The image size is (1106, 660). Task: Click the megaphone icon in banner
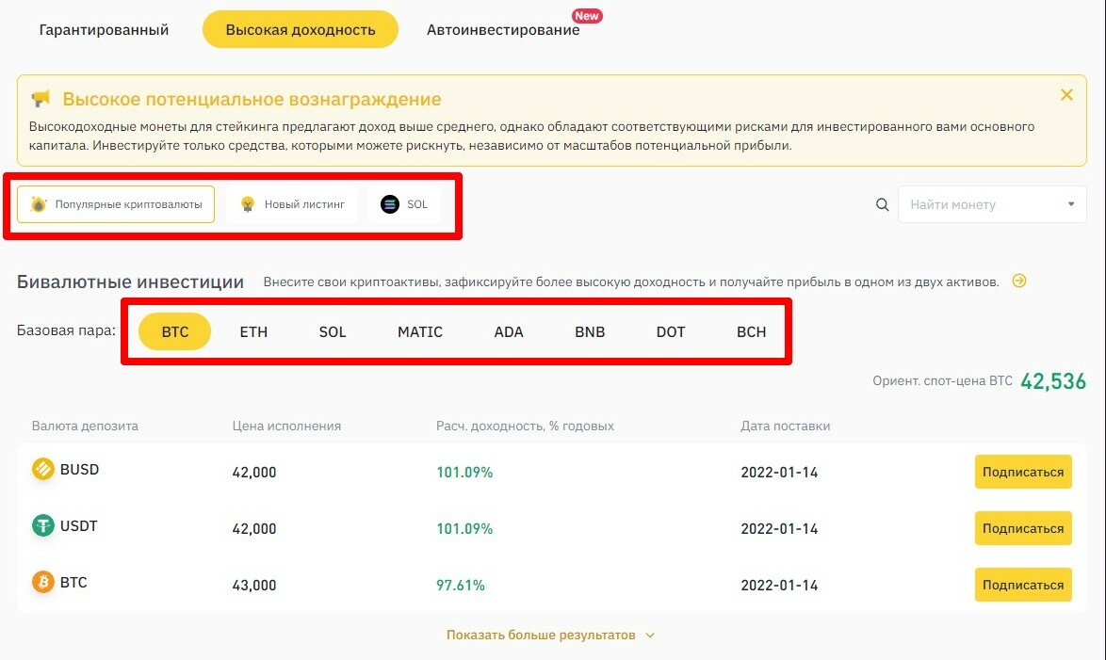41,99
